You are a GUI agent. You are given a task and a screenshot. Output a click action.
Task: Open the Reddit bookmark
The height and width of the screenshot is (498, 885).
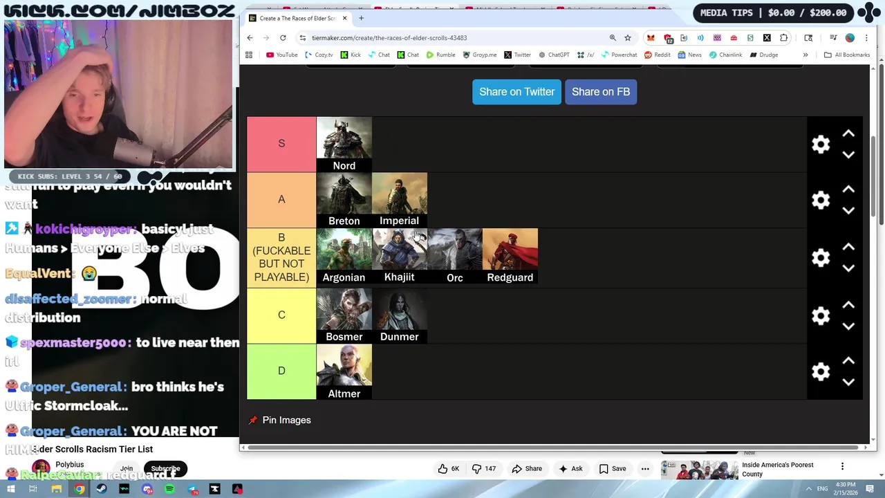(657, 55)
